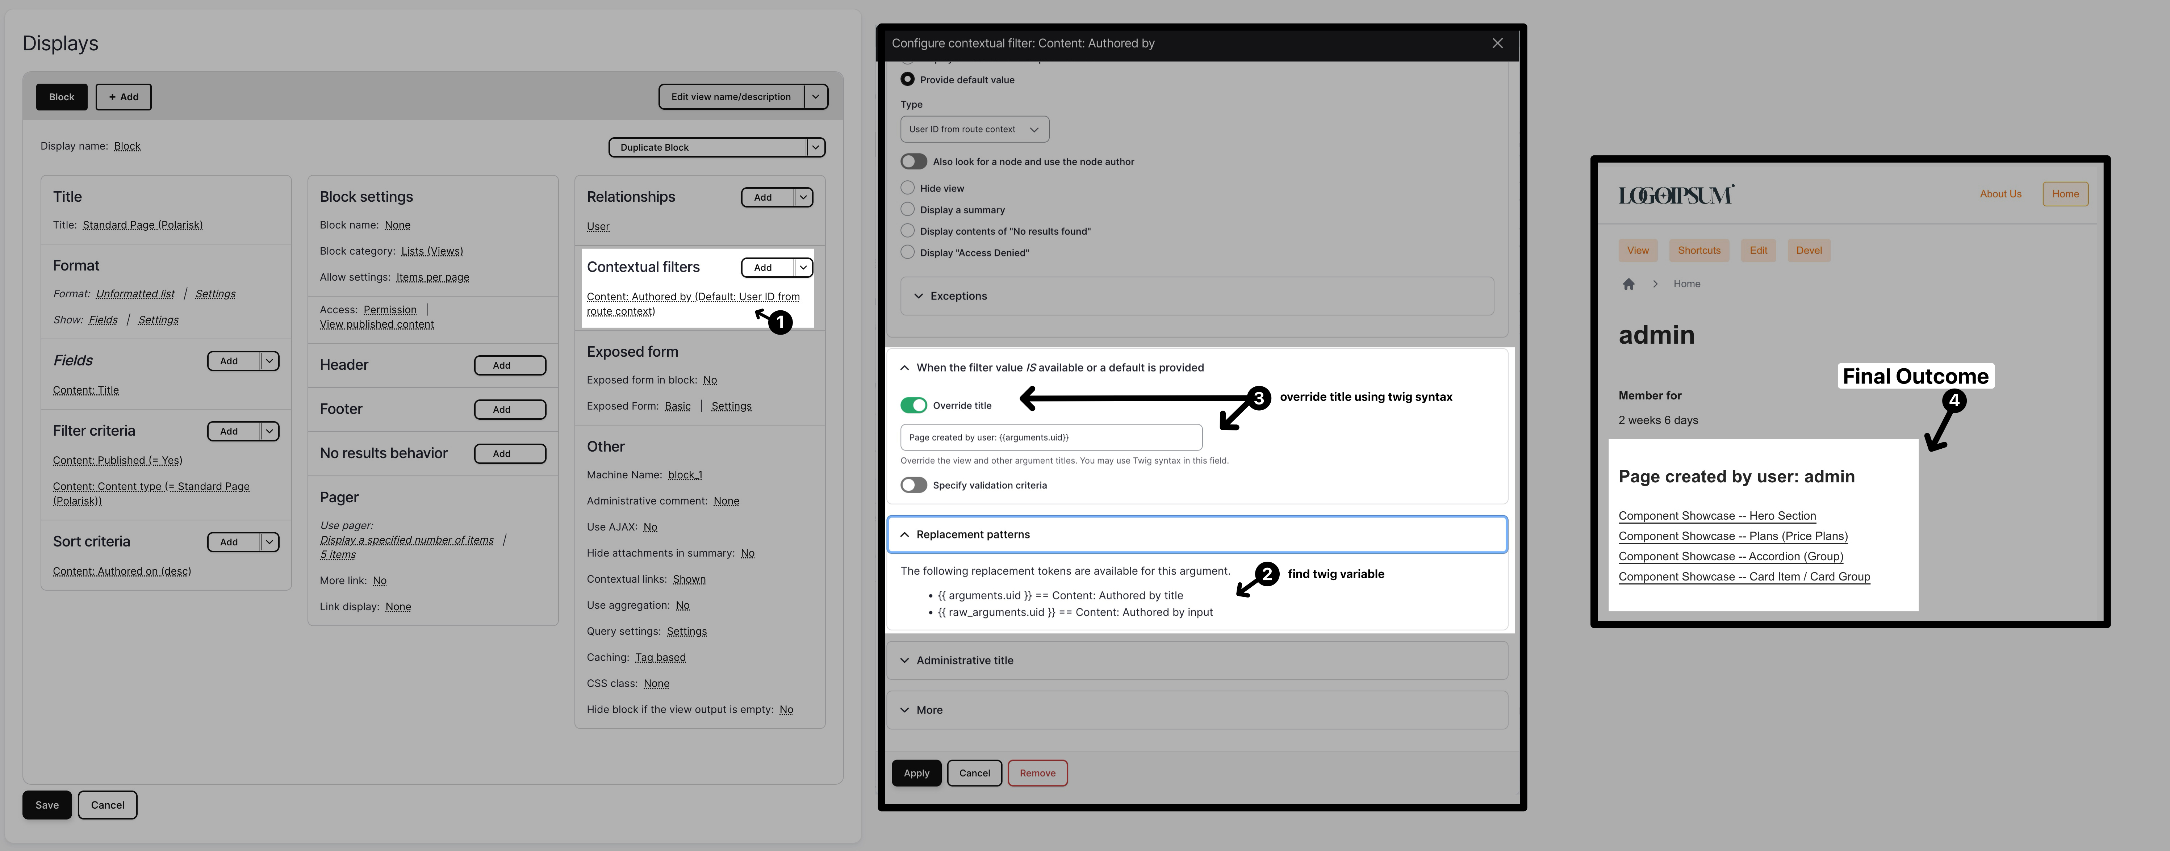Remove the contextual filter
The width and height of the screenshot is (2170, 851).
(x=1037, y=774)
